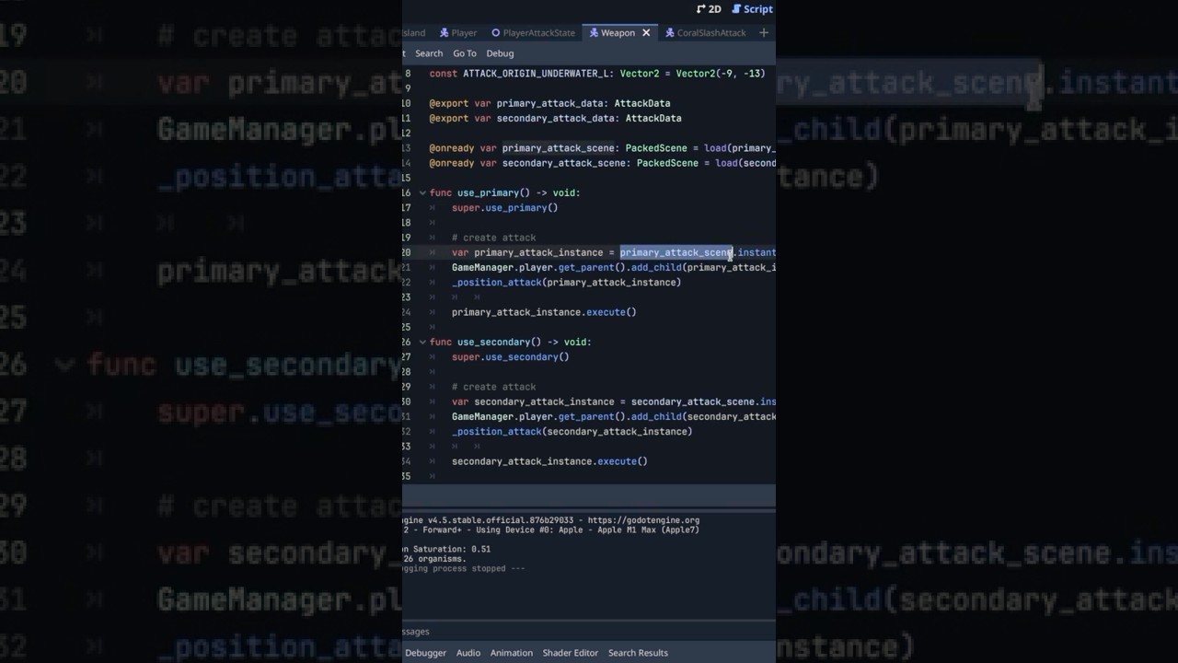Open the Search Results bottom panel
Viewport: 1178px width, 663px height.
(638, 653)
